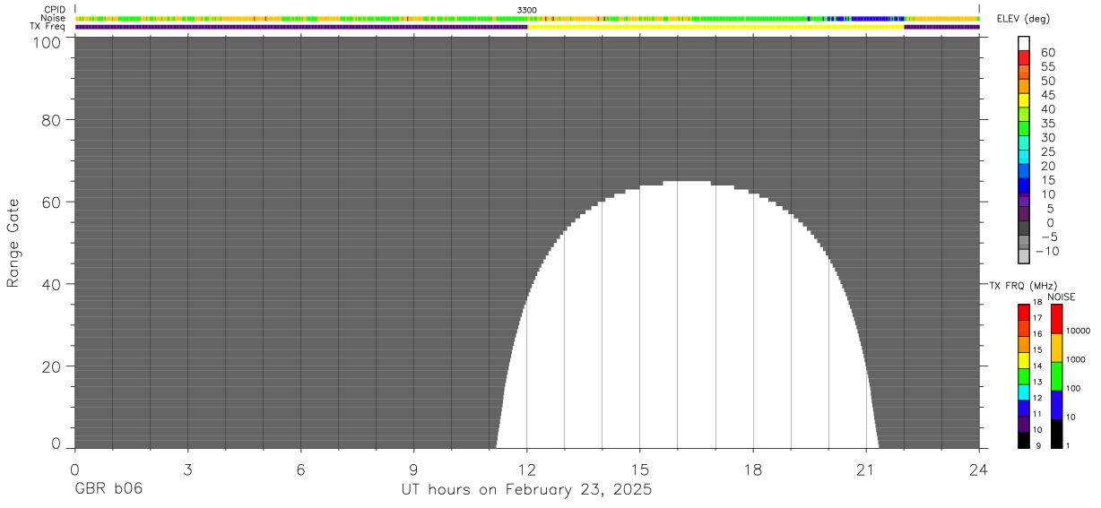Click the 'UT hours on February 23, 2025' label
Image resolution: width=1101 pixels, height=508 pixels.
pos(526,490)
